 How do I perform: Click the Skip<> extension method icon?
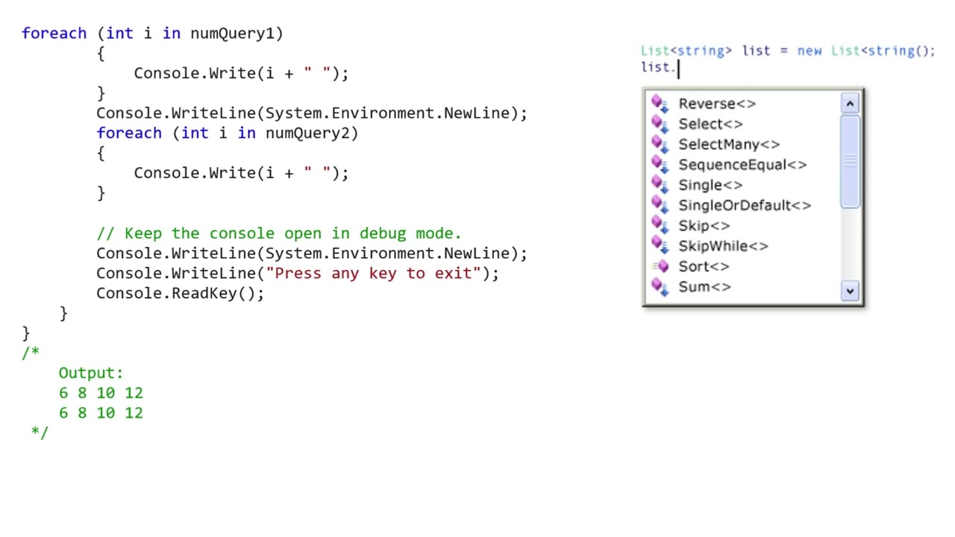[660, 225]
